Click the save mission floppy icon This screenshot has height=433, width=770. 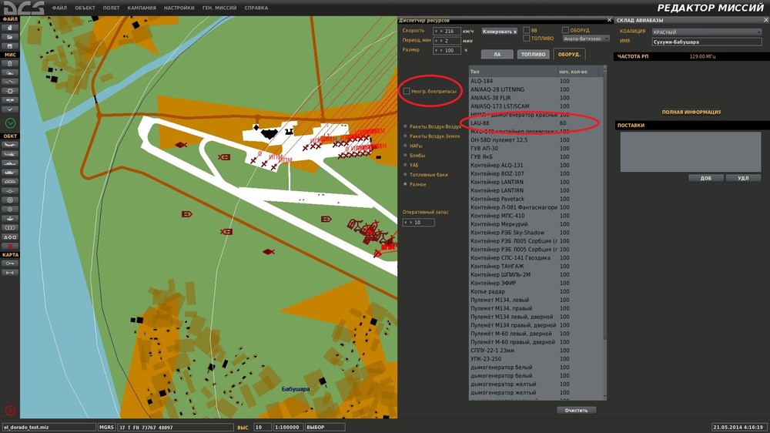[10, 46]
